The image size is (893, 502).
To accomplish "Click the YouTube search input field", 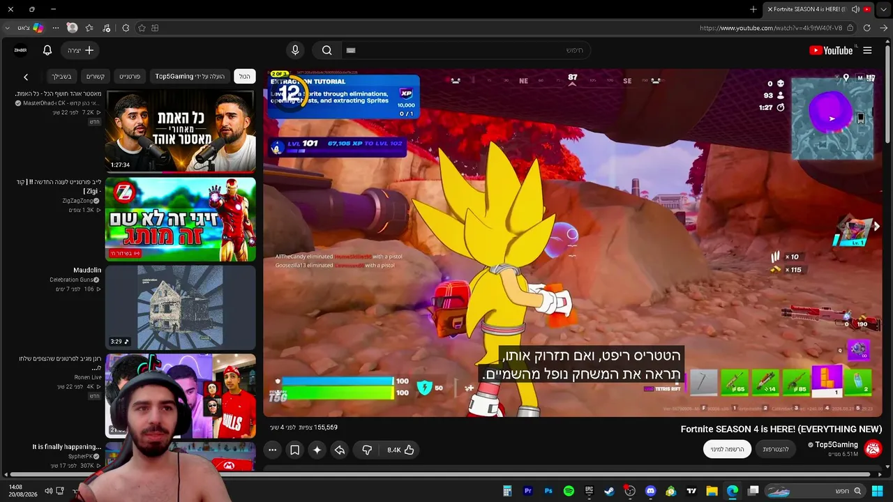I will 465,50.
